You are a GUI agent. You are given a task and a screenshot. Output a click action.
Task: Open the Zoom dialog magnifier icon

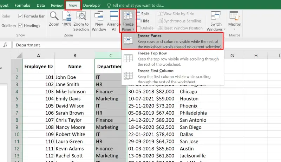54,16
